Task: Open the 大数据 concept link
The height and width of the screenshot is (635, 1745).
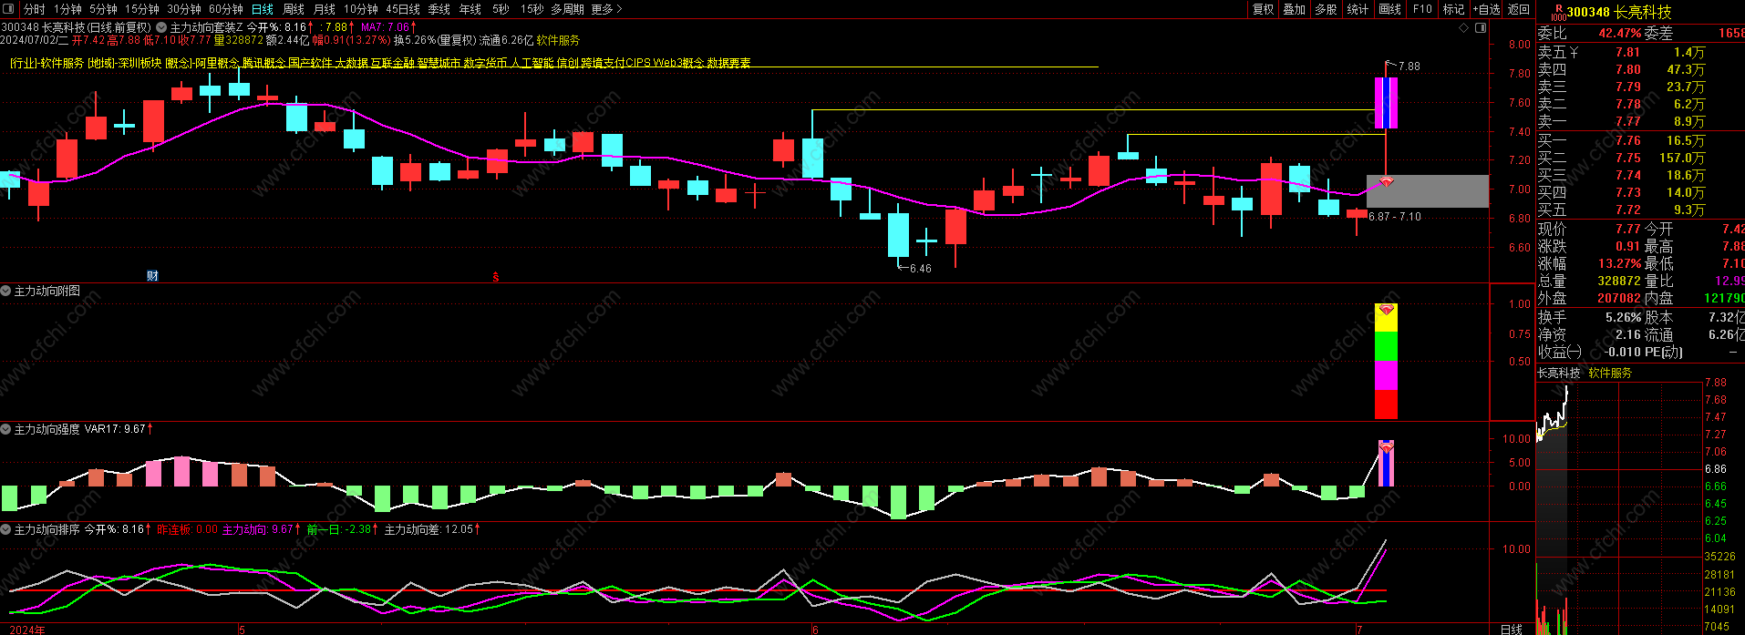Action: pos(352,63)
